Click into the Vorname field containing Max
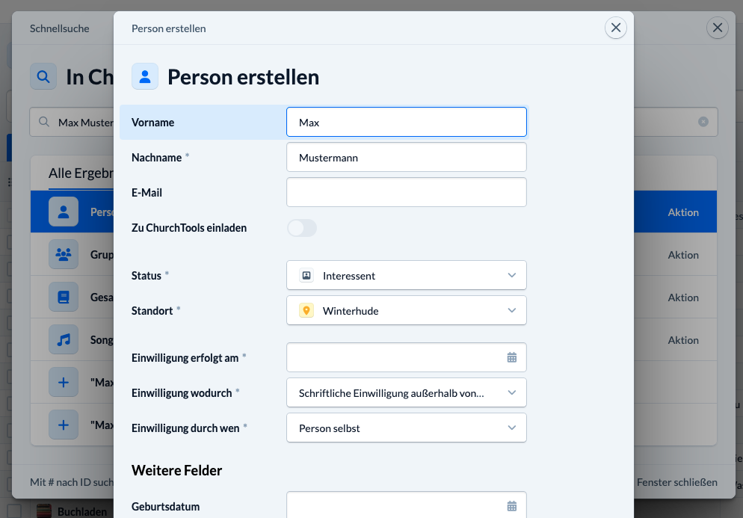This screenshot has height=518, width=743. pyautogui.click(x=406, y=123)
